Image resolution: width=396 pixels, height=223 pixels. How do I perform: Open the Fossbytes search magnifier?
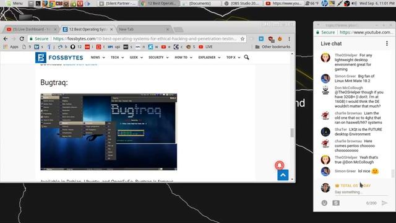(246, 58)
